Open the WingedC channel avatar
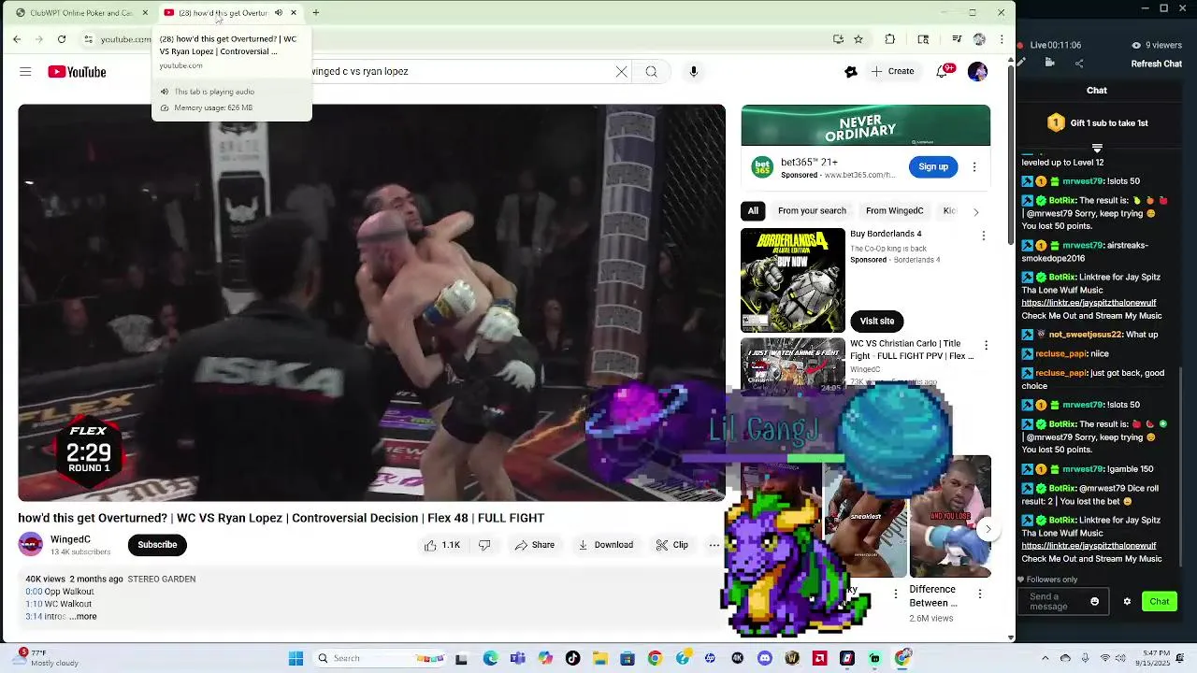 coord(31,545)
